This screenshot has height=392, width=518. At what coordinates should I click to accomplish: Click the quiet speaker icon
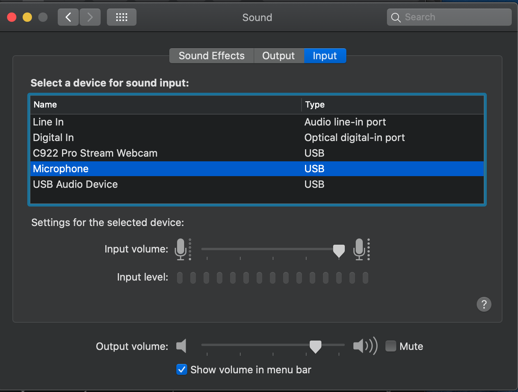[x=181, y=346]
